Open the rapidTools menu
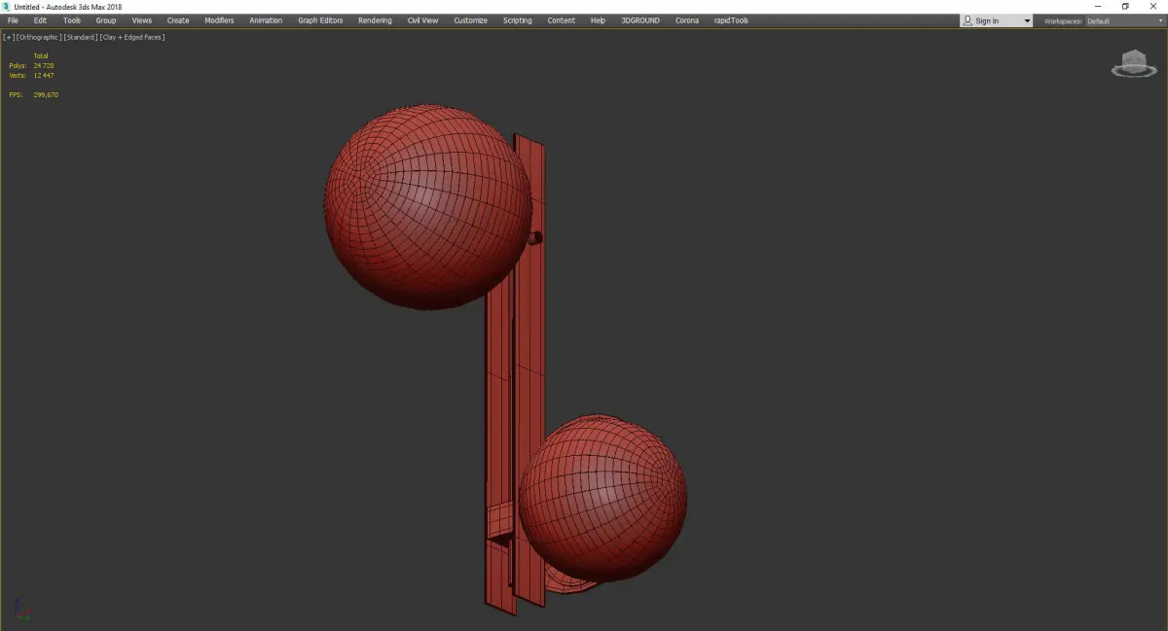Screen dimensions: 1168x631 tap(731, 20)
